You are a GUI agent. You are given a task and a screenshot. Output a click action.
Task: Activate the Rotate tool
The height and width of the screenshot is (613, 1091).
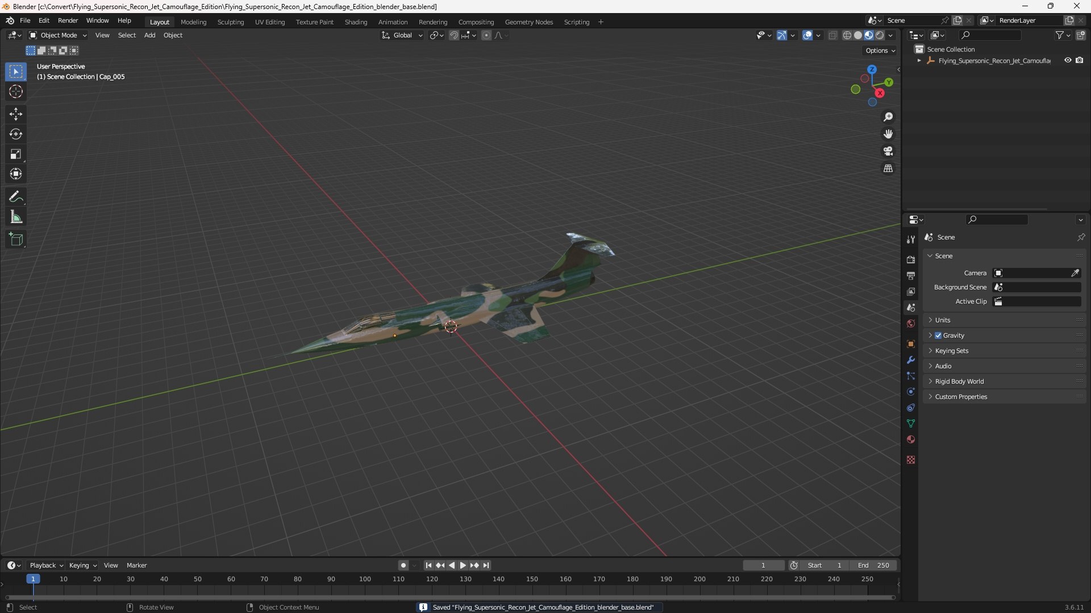pyautogui.click(x=16, y=134)
